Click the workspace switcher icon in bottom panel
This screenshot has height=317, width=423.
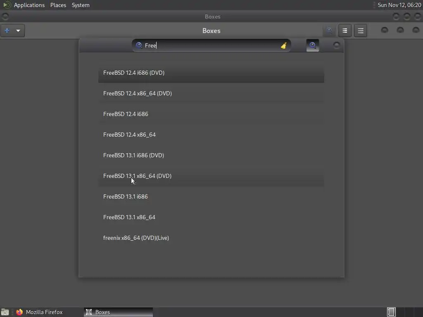click(392, 312)
